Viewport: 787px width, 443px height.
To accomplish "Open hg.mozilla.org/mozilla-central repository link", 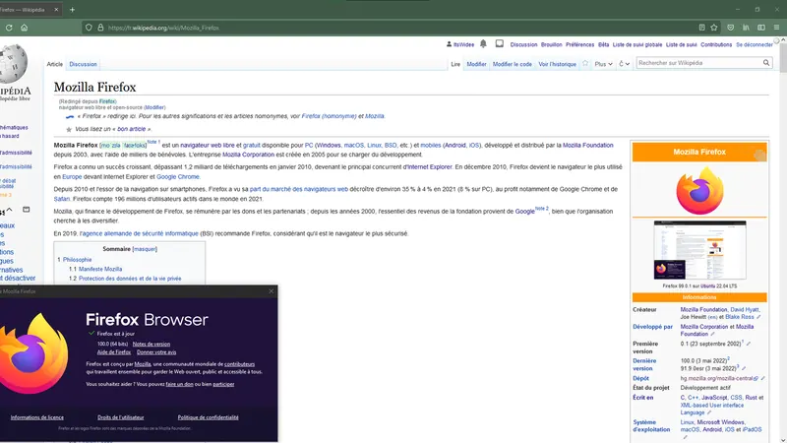I will [717, 378].
